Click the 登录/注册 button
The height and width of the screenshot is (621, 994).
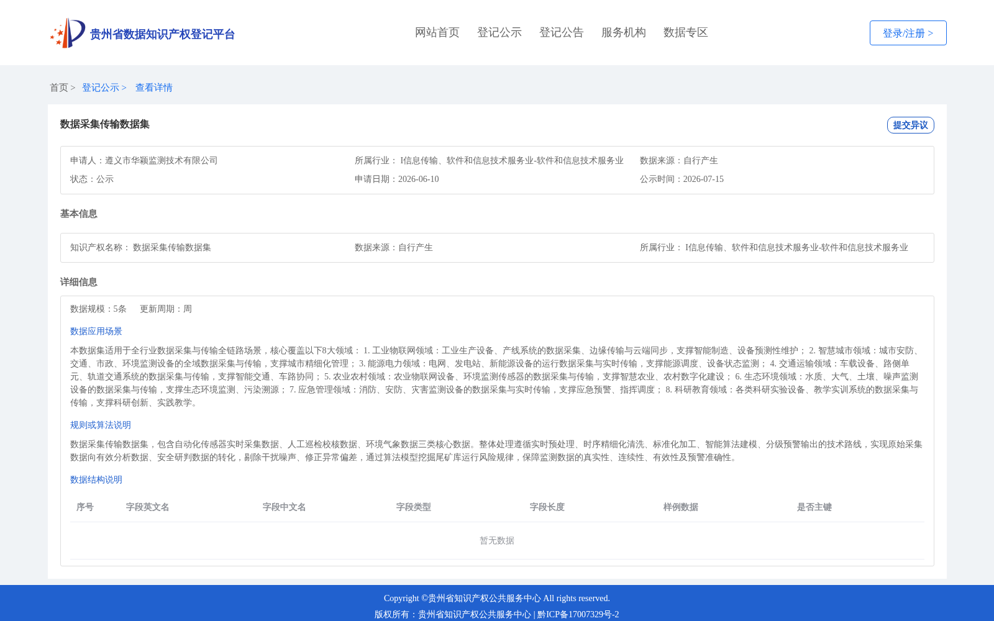pyautogui.click(x=908, y=33)
